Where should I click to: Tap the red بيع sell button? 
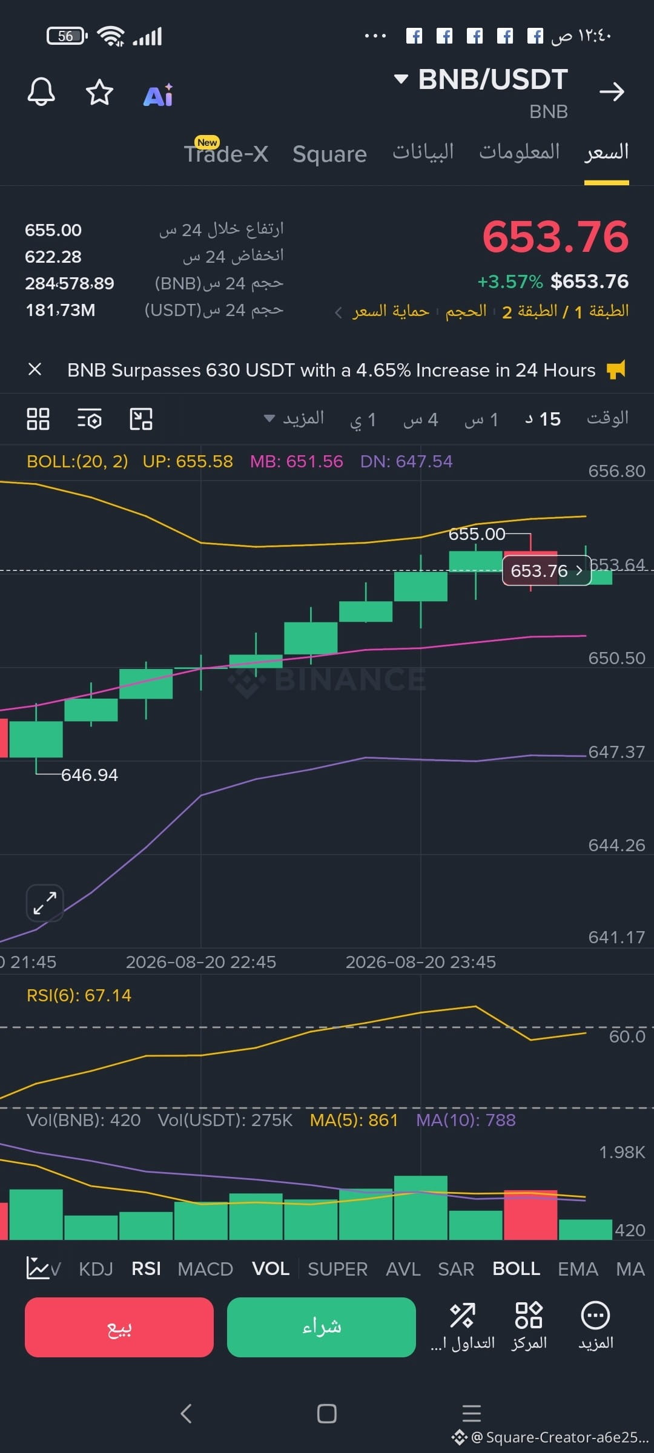(119, 1327)
